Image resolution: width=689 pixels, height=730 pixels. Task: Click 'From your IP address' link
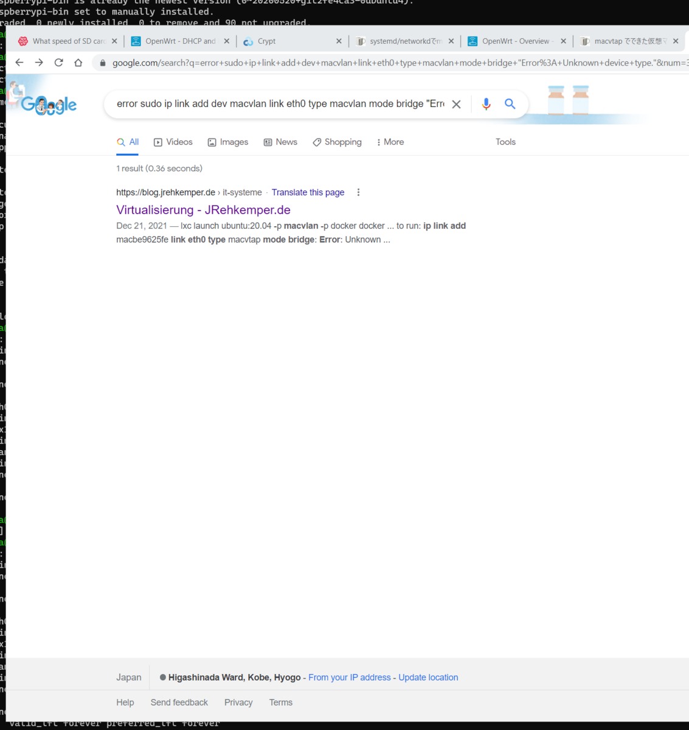click(350, 677)
